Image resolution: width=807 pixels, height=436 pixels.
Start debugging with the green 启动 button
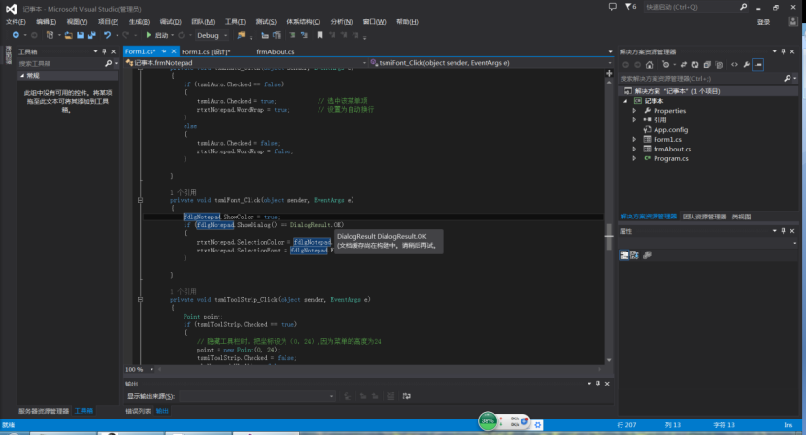pos(157,35)
